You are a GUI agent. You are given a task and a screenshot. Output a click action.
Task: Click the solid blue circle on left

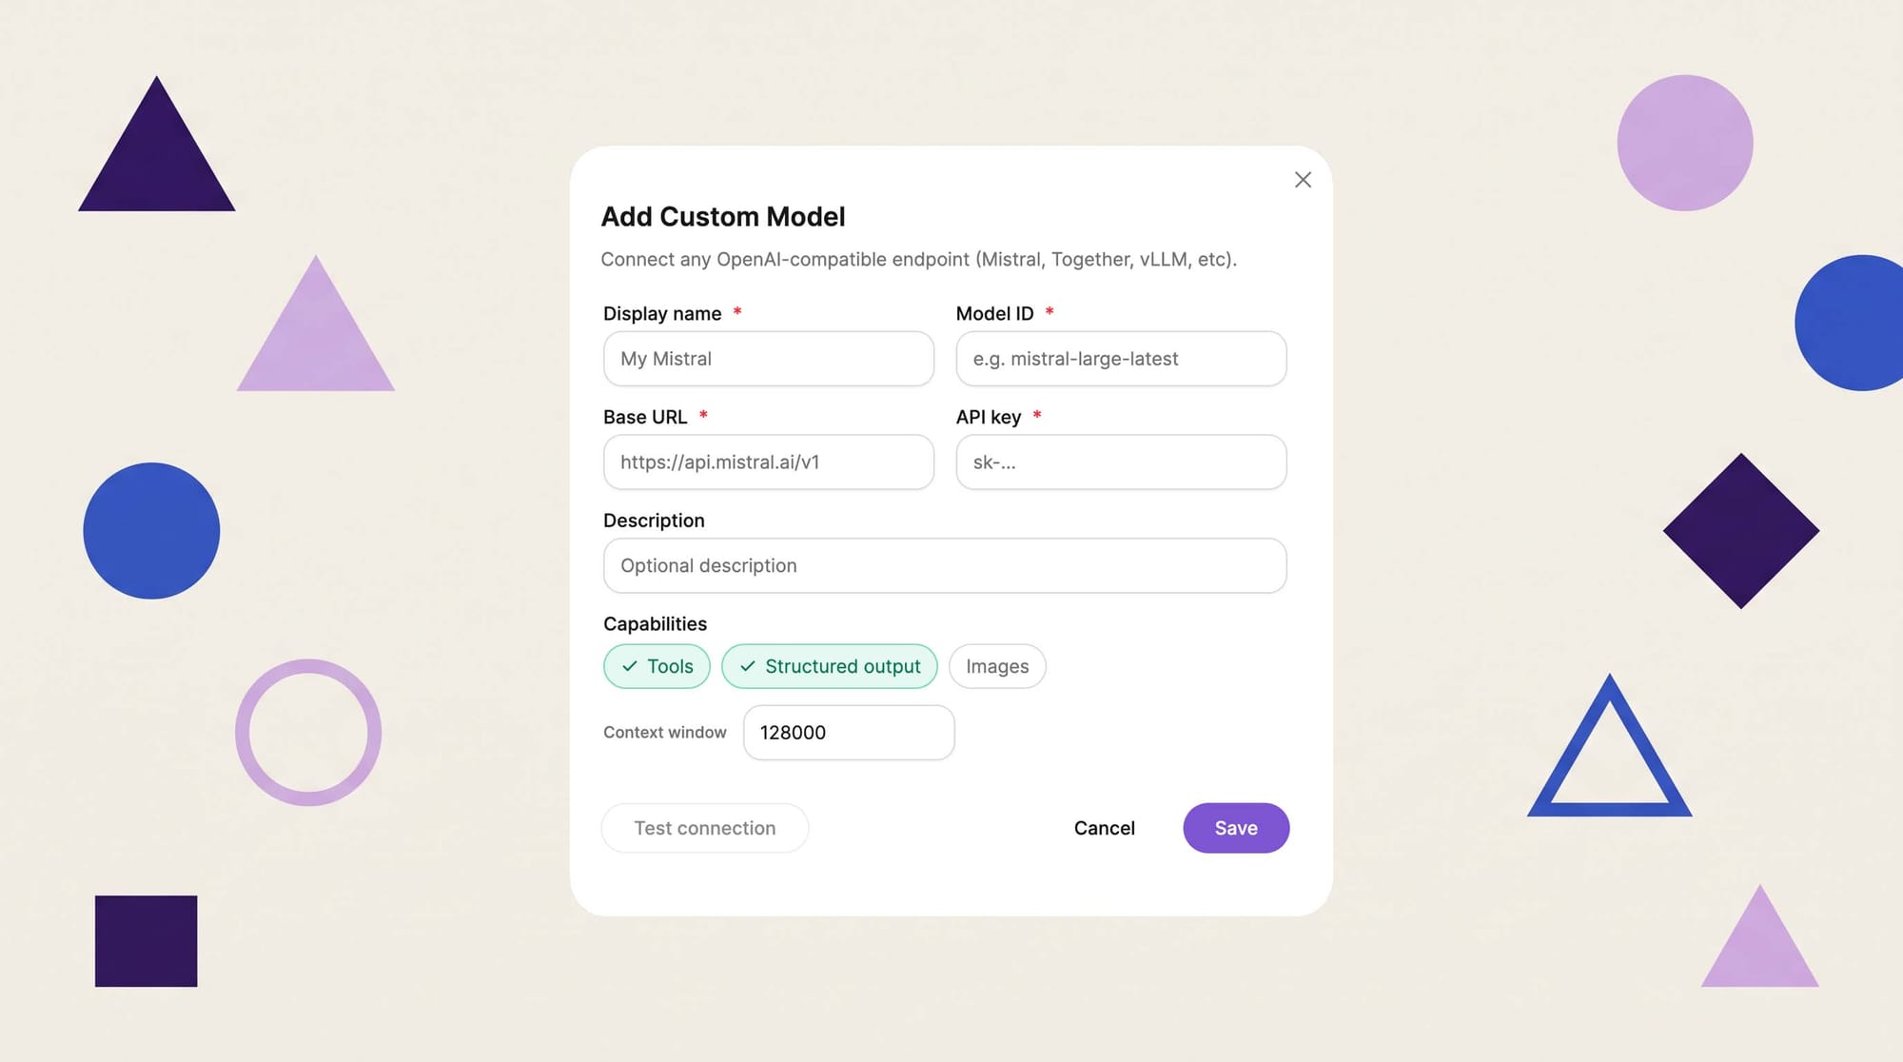151,531
